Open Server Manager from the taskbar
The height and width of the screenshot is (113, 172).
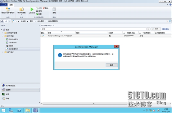[11, 111]
